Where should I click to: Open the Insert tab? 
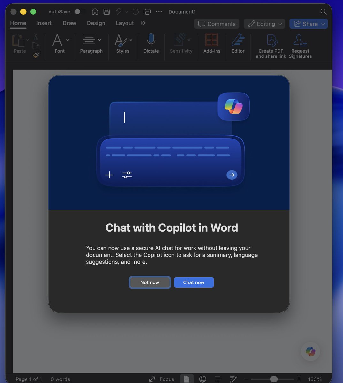(44, 23)
